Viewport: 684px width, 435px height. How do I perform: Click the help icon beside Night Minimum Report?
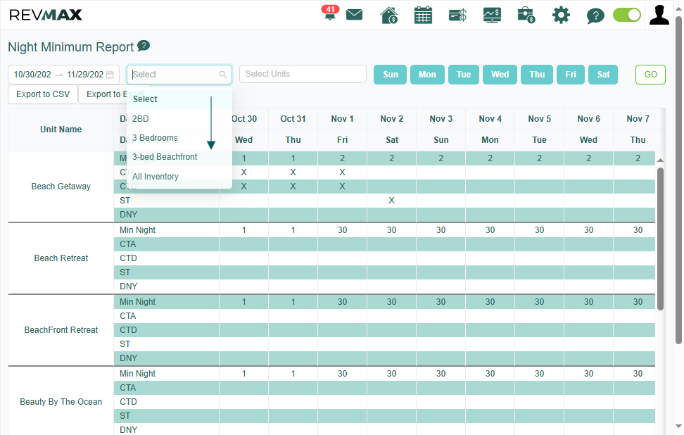(144, 45)
